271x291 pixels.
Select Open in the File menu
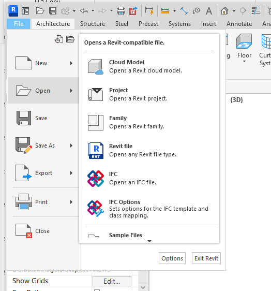click(x=44, y=91)
